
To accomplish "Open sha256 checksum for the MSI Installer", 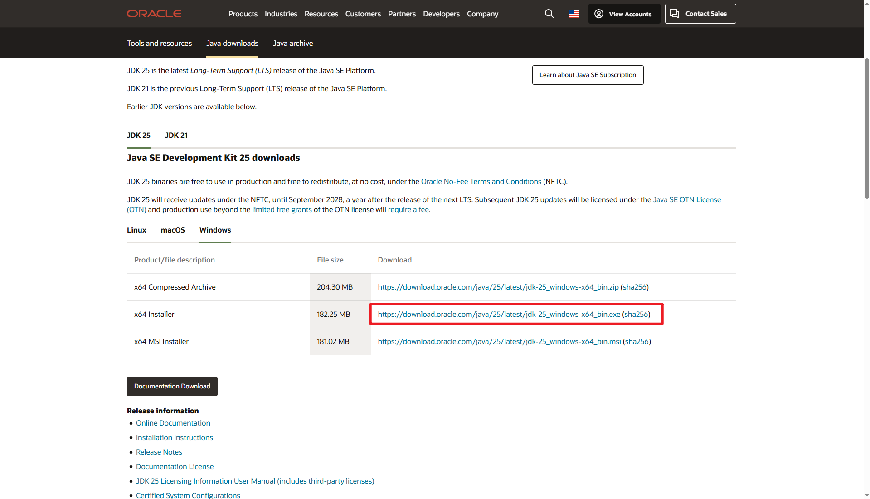I will [x=637, y=341].
